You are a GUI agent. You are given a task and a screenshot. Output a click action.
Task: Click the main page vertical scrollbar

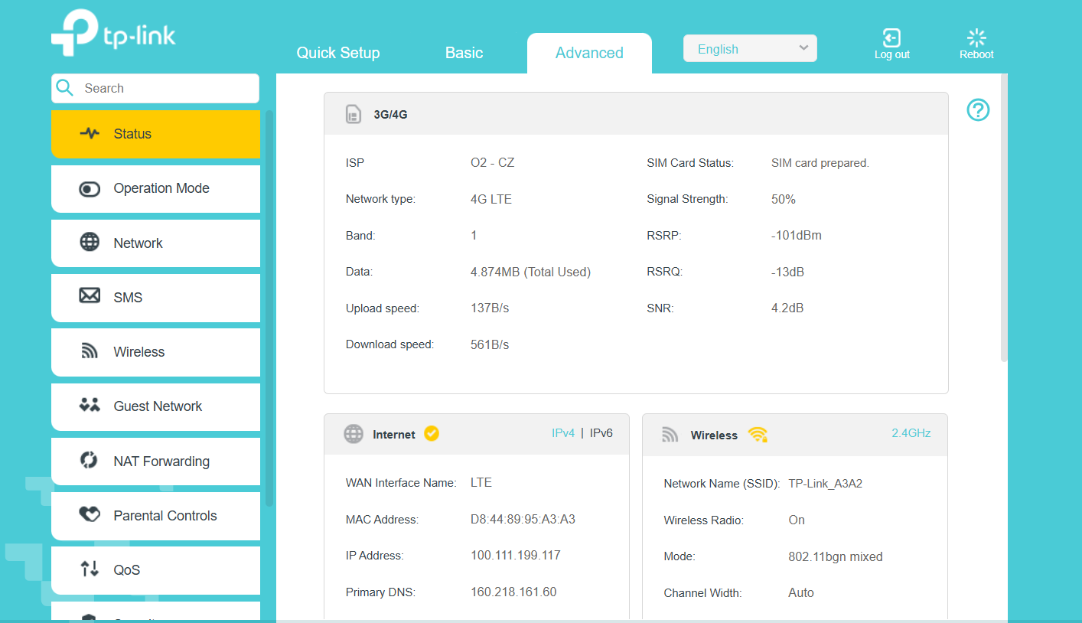click(x=1004, y=230)
